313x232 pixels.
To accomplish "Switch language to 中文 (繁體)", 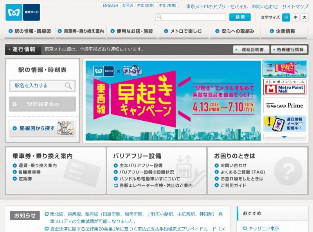I will 168,5.
